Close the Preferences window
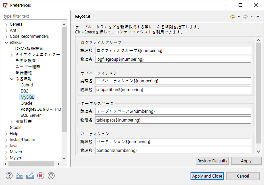 point(256,5)
